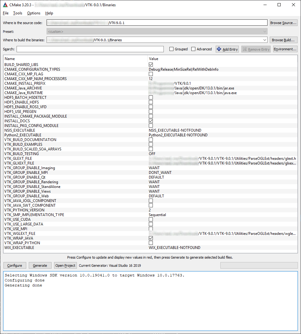This screenshot has width=301, height=334.
Task: Maximize the CMake window
Action: 279,5
